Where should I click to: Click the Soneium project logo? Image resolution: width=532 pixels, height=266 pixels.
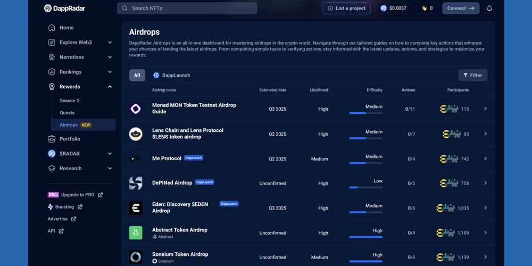(136, 257)
